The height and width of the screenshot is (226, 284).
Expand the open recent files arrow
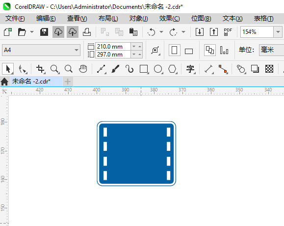32,32
